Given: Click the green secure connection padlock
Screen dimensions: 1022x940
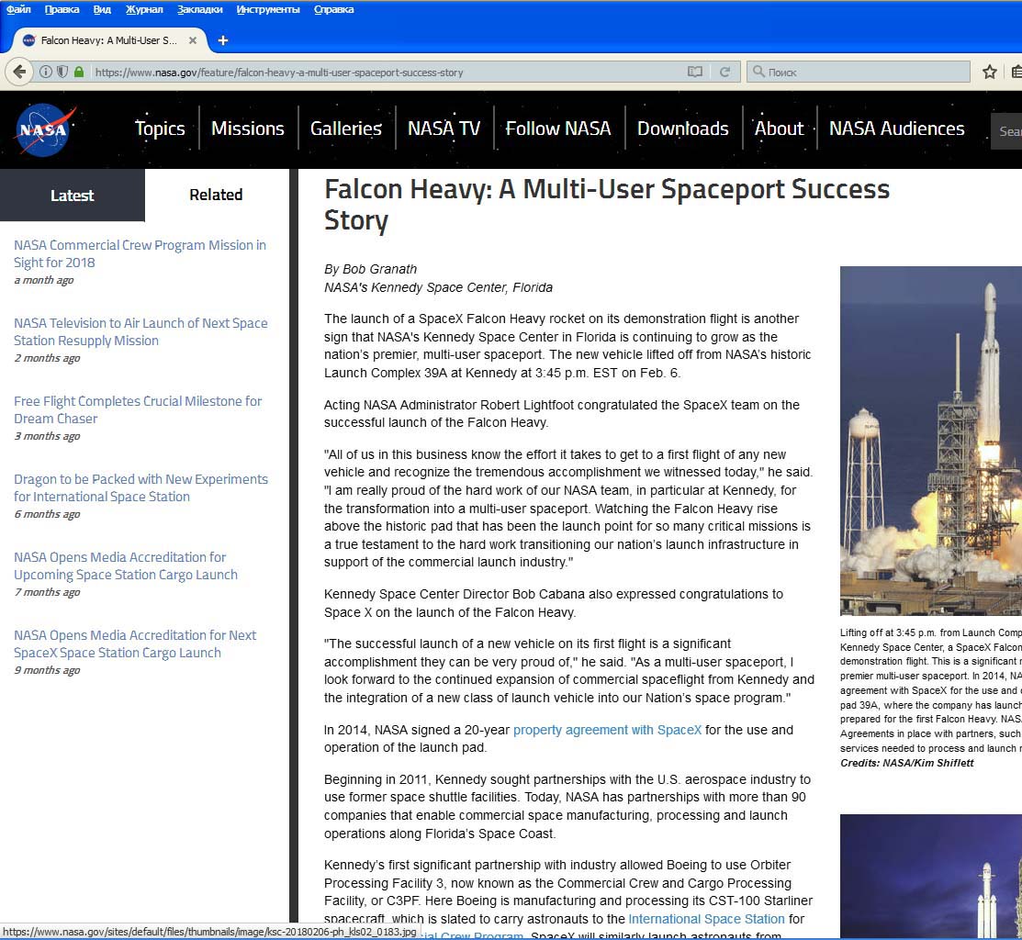Looking at the screenshot, I should [79, 72].
